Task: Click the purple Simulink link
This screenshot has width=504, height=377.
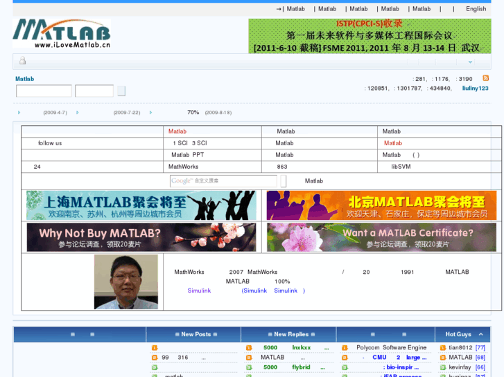Action: (199, 291)
